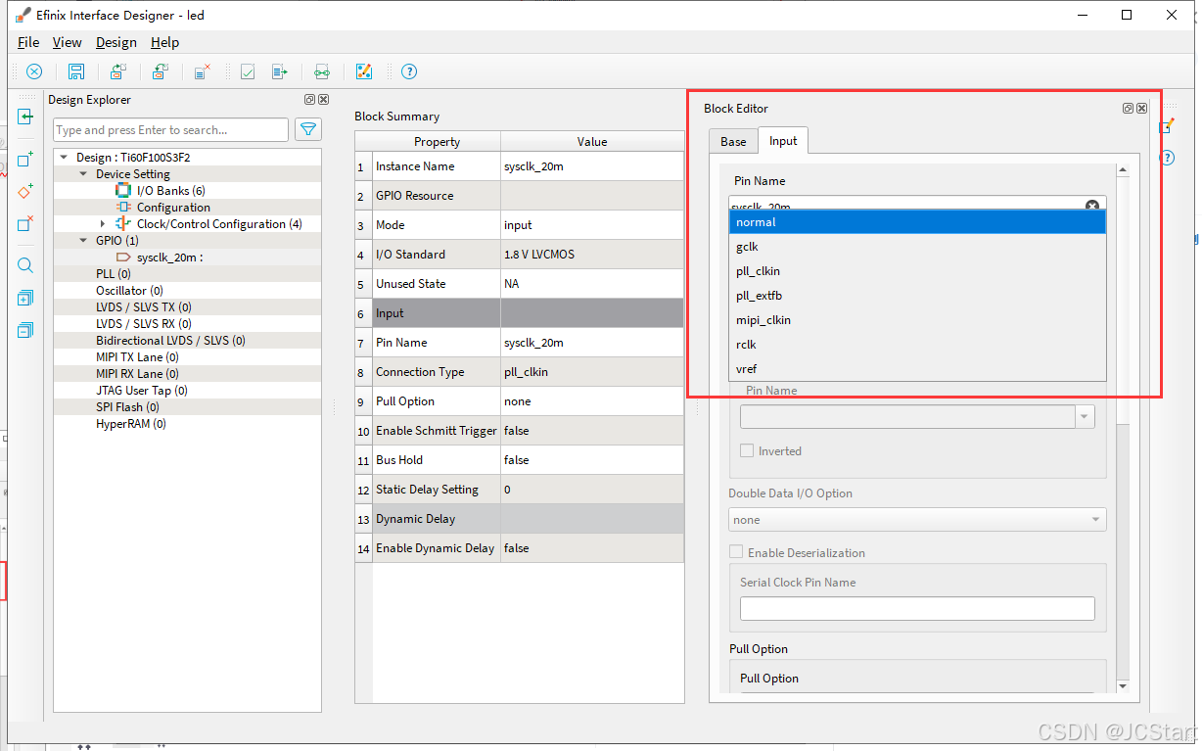Choose 'normal' in the connection type list
The width and height of the screenshot is (1202, 751).
coord(917,222)
